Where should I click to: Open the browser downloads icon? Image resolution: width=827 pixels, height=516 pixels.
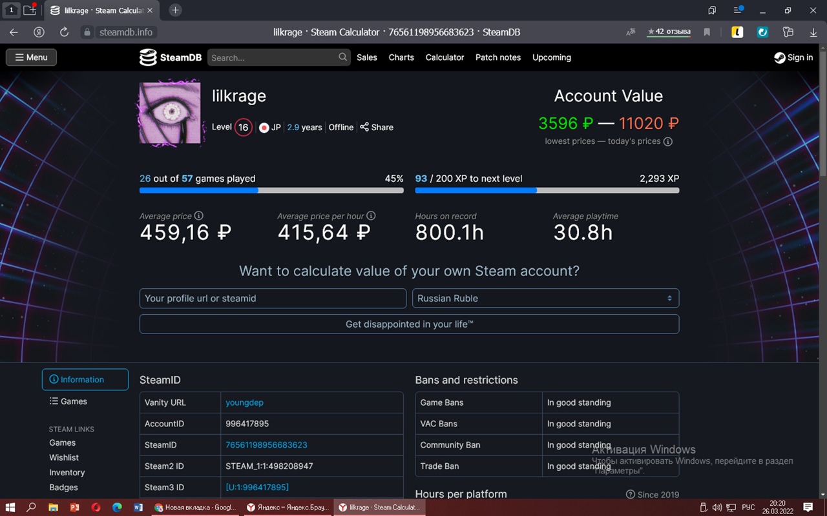pos(813,32)
